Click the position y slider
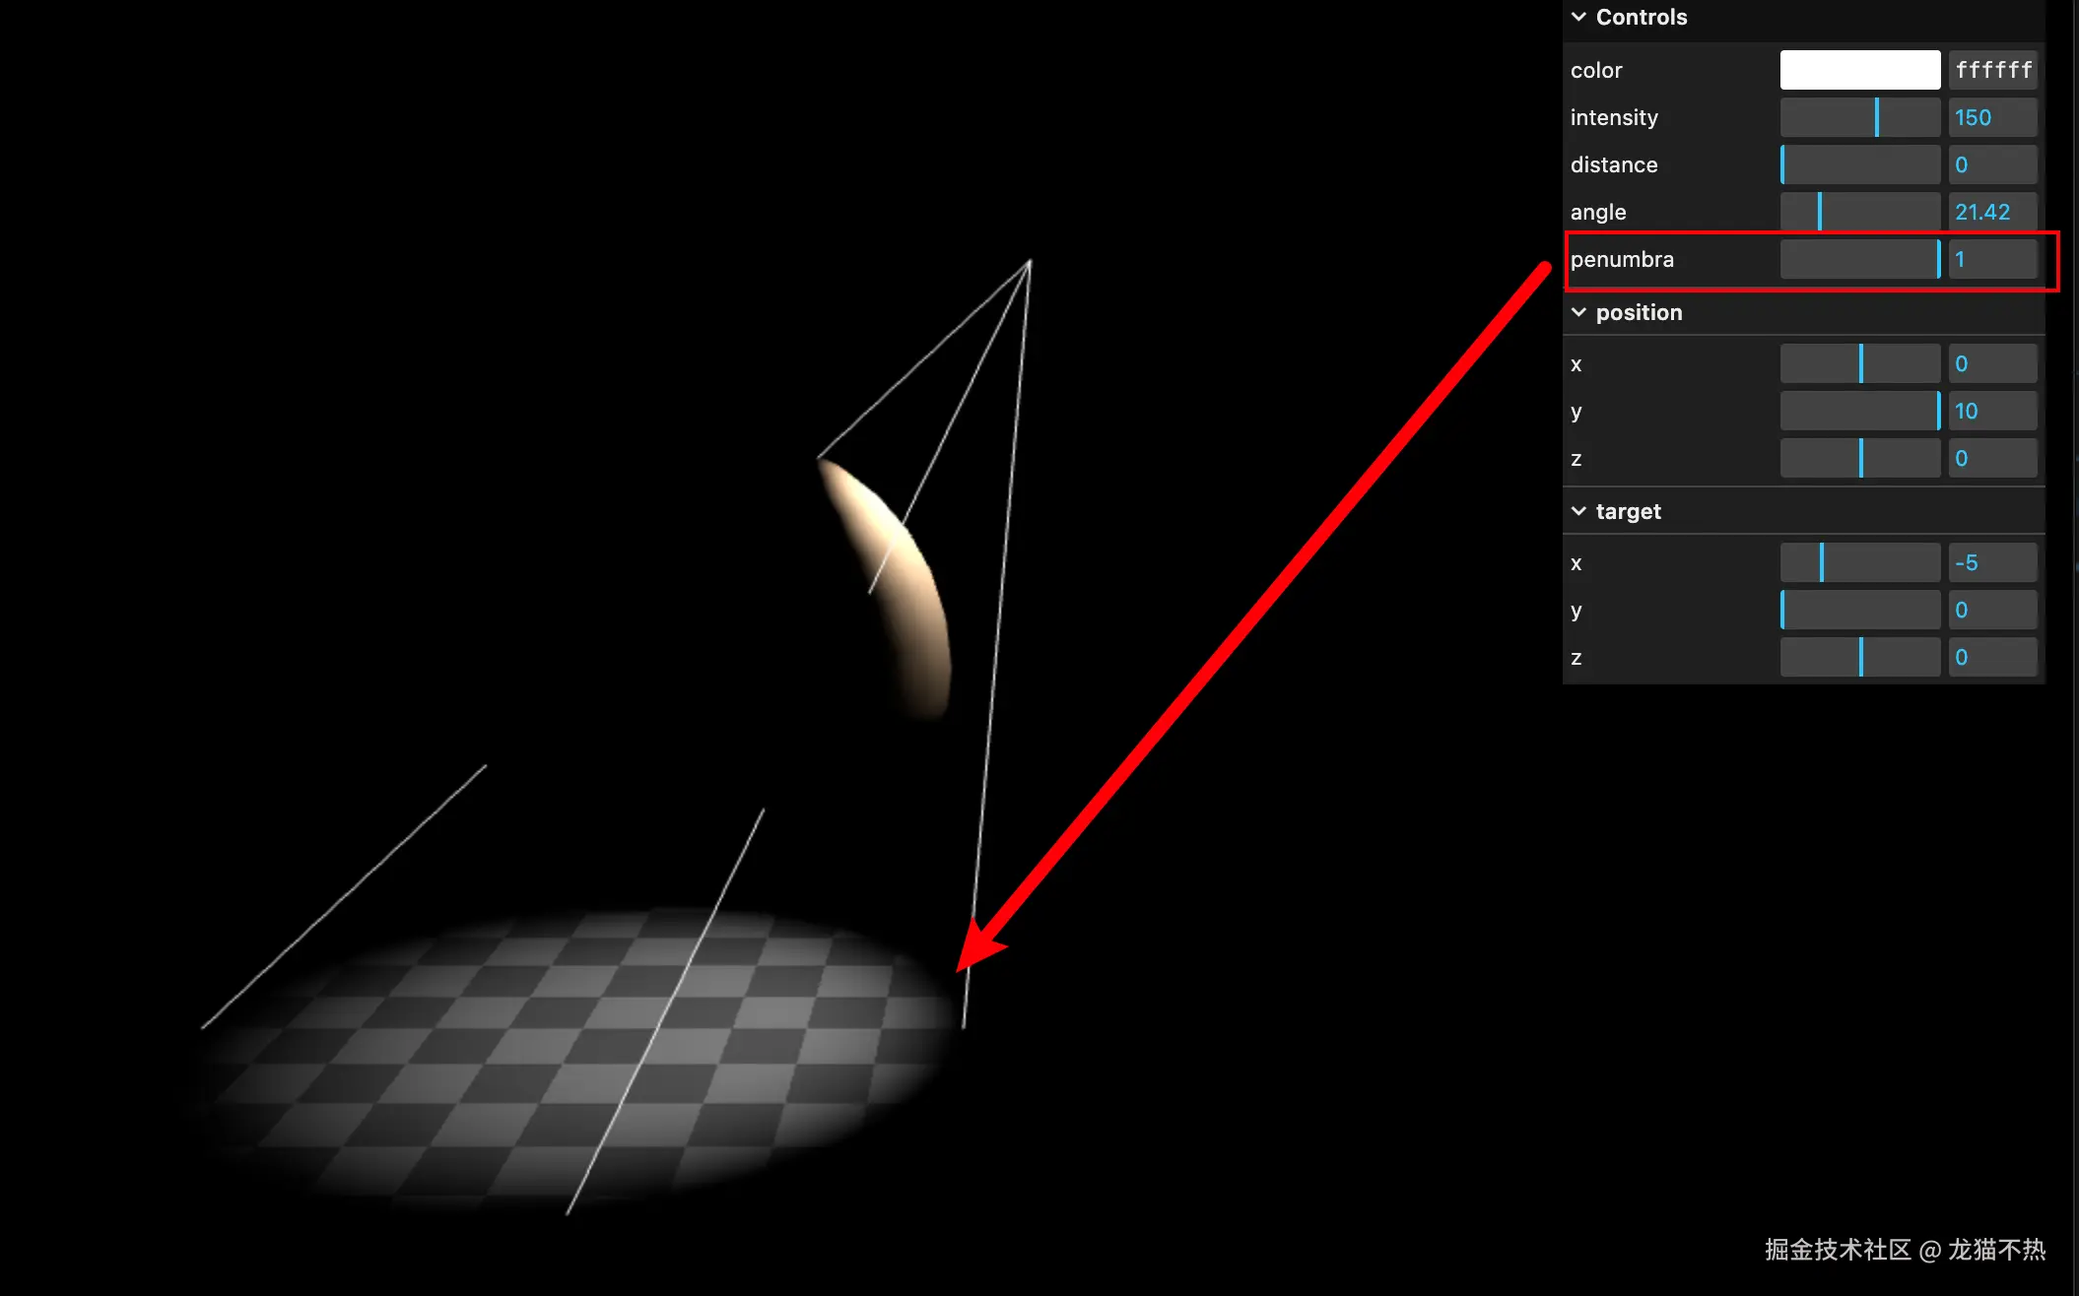The image size is (2079, 1296). pyautogui.click(x=1859, y=412)
